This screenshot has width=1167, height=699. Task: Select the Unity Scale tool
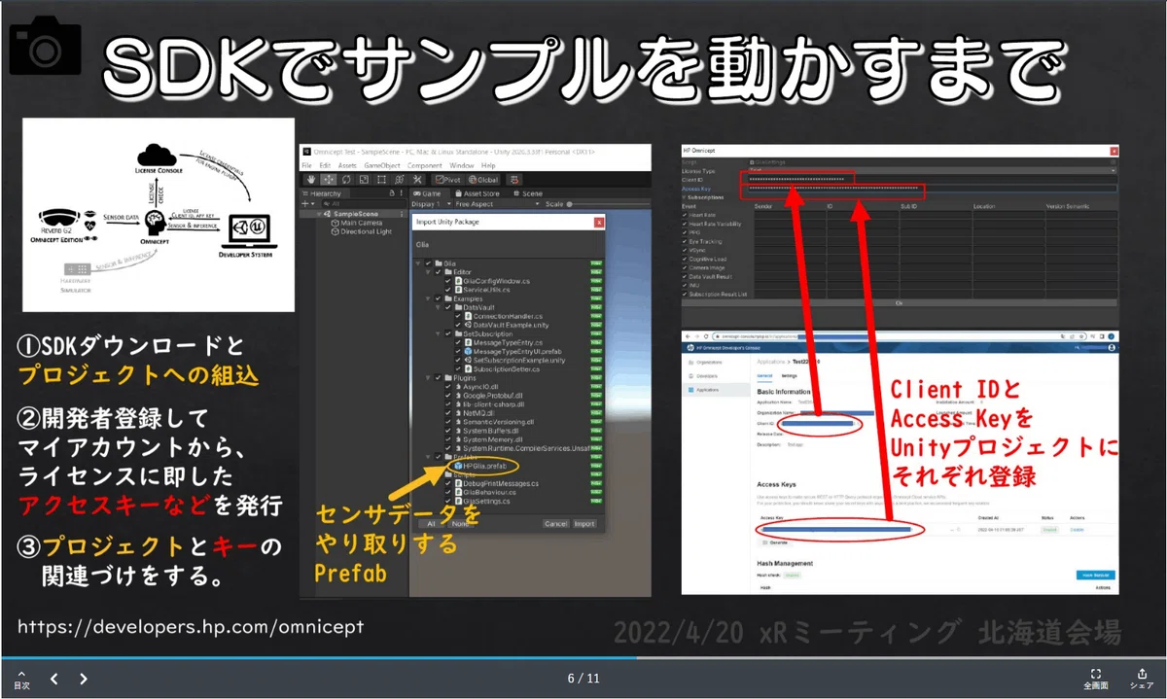pos(364,179)
